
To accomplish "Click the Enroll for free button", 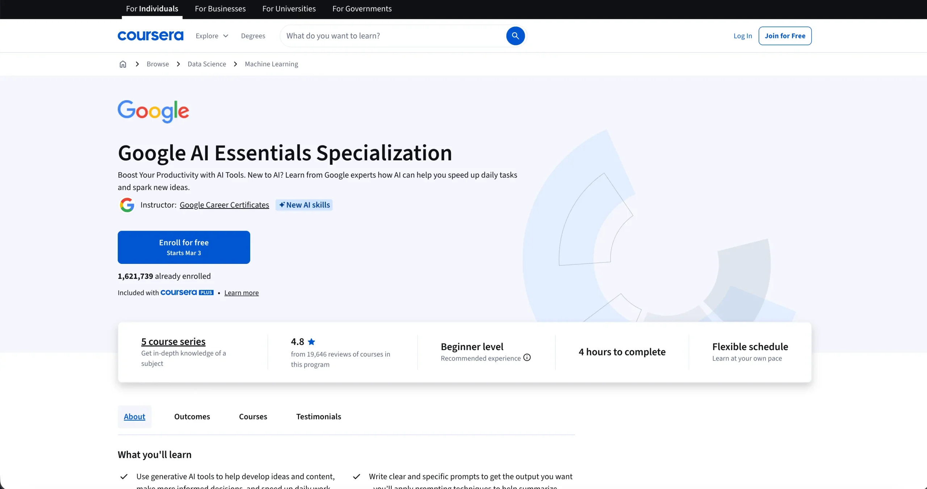I will click(184, 247).
